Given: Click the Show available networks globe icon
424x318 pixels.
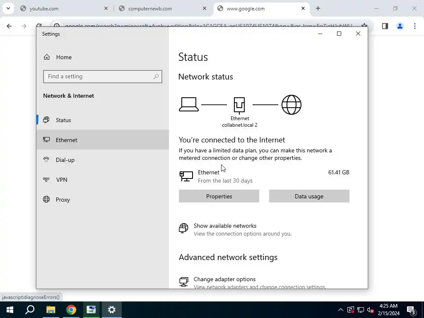Looking at the screenshot, I should pos(183,228).
